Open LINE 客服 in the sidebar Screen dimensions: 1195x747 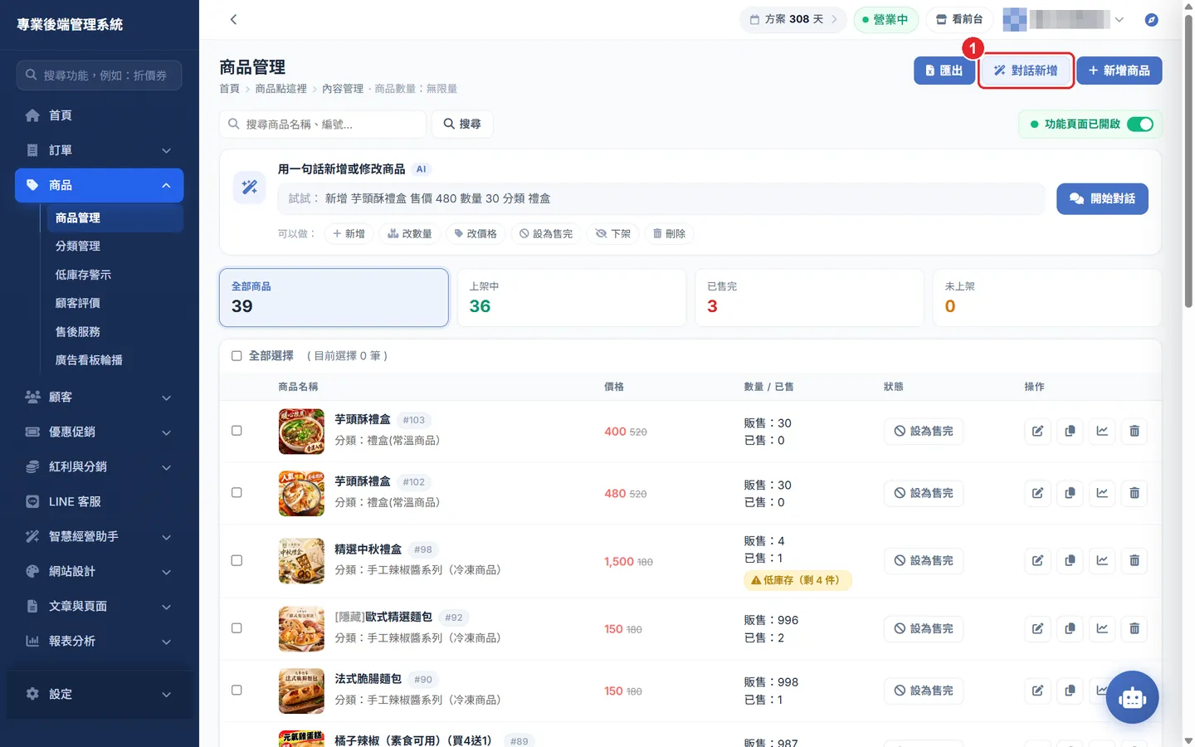(x=100, y=501)
